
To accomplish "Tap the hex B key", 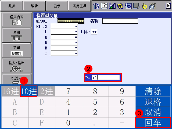I will coord(15,112).
